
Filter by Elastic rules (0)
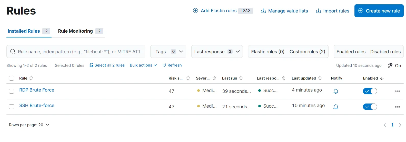(x=268, y=52)
